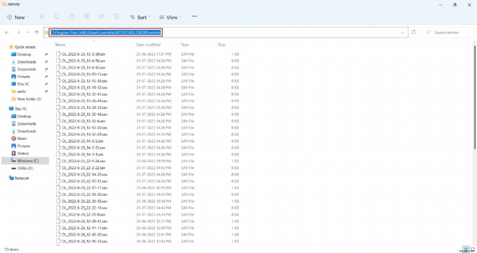The image size is (477, 253).
Task: Click the Delete trash icon
Action: [116, 17]
